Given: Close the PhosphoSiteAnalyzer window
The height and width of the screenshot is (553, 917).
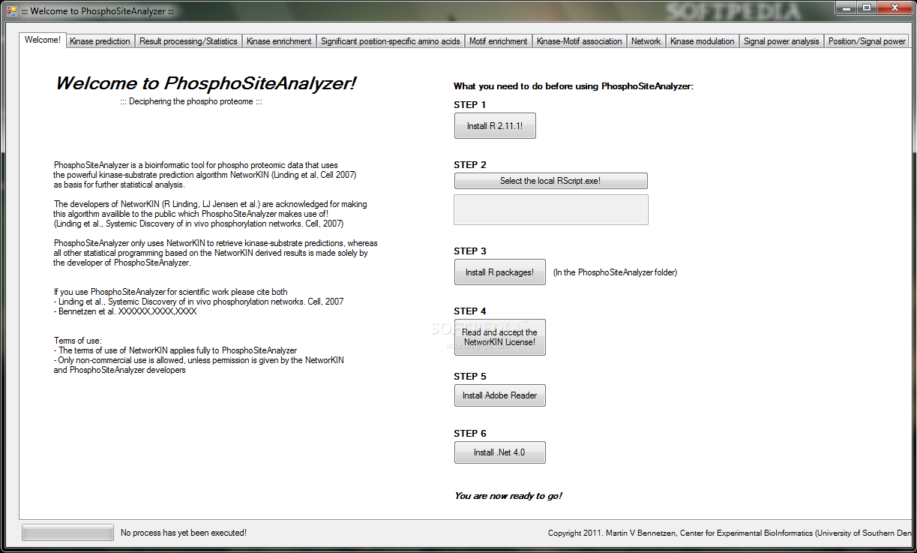Looking at the screenshot, I should pyautogui.click(x=895, y=8).
